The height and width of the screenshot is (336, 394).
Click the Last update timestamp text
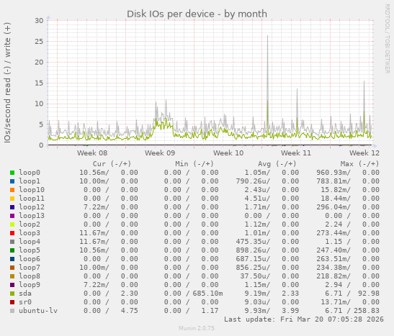[304, 319]
